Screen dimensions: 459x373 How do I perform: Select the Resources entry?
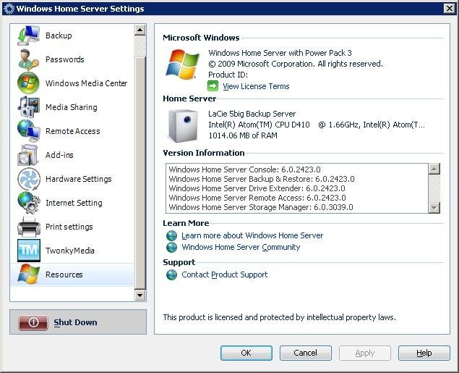pos(72,274)
